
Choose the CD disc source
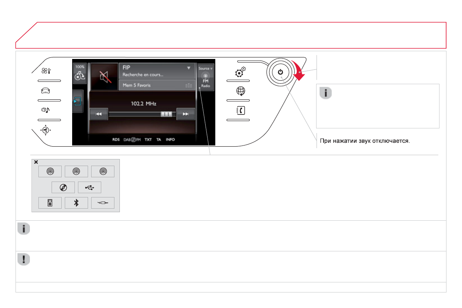63,187
